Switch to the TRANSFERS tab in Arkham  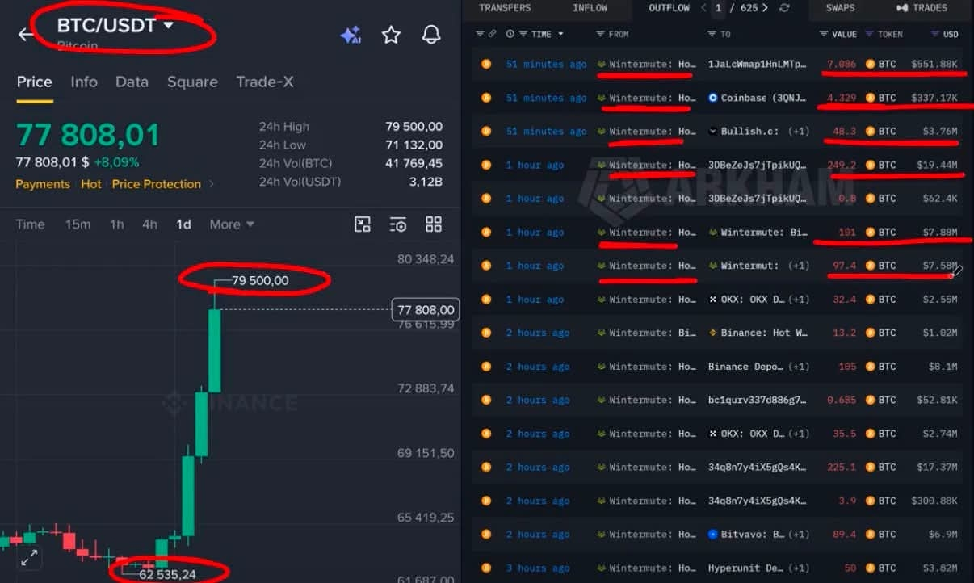pyautogui.click(x=505, y=8)
